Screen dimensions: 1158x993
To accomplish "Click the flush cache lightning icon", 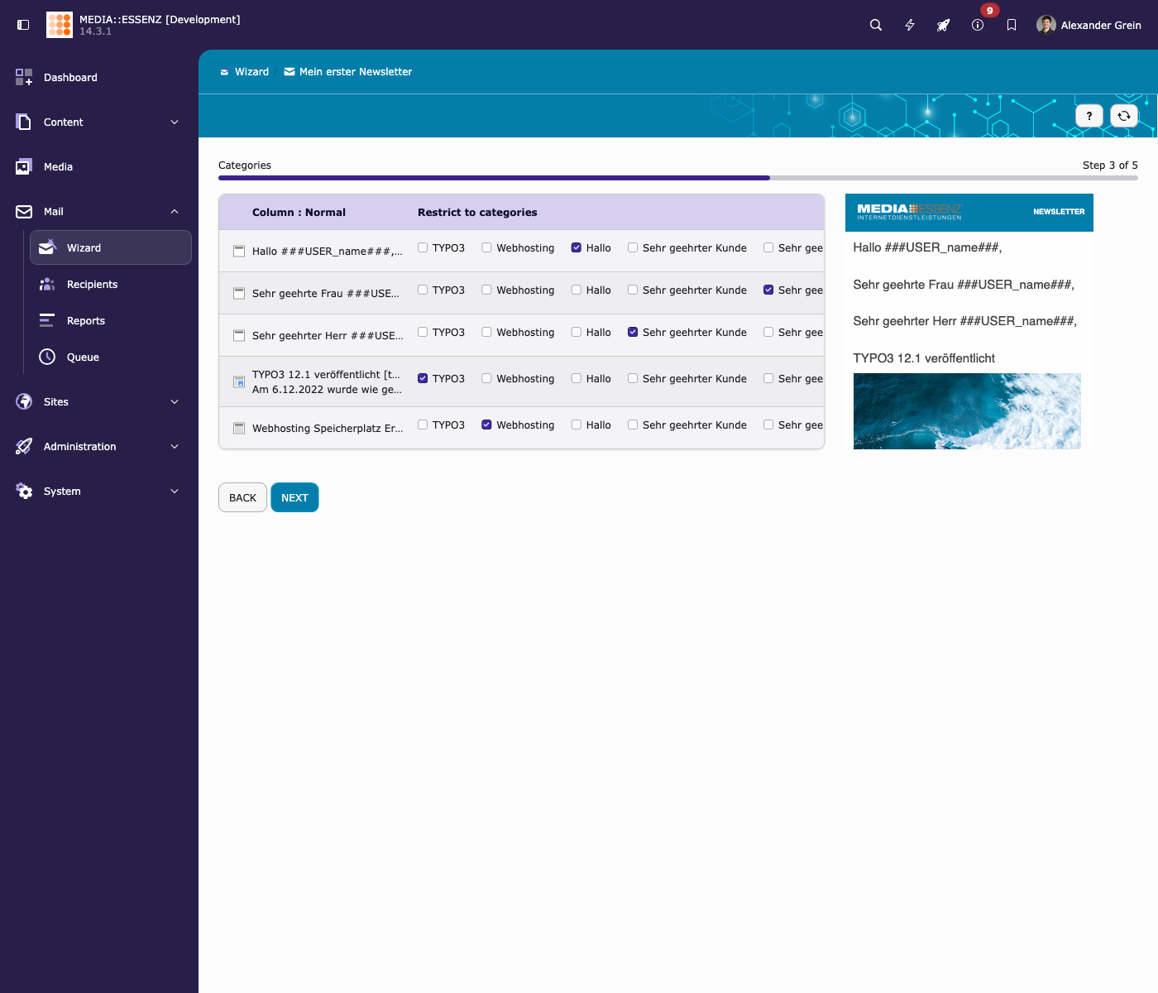I will (x=910, y=25).
